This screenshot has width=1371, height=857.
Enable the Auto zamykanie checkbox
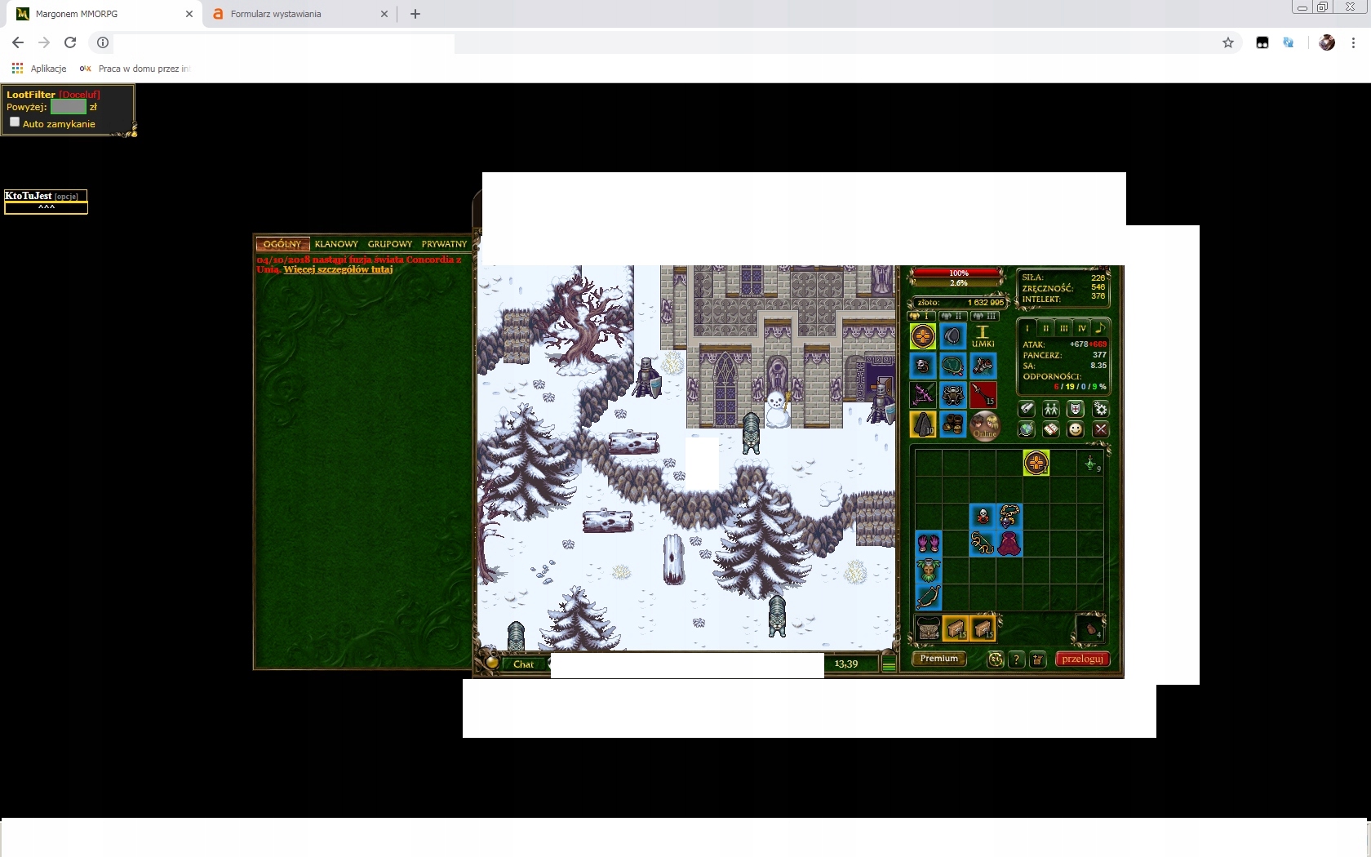pyautogui.click(x=15, y=122)
